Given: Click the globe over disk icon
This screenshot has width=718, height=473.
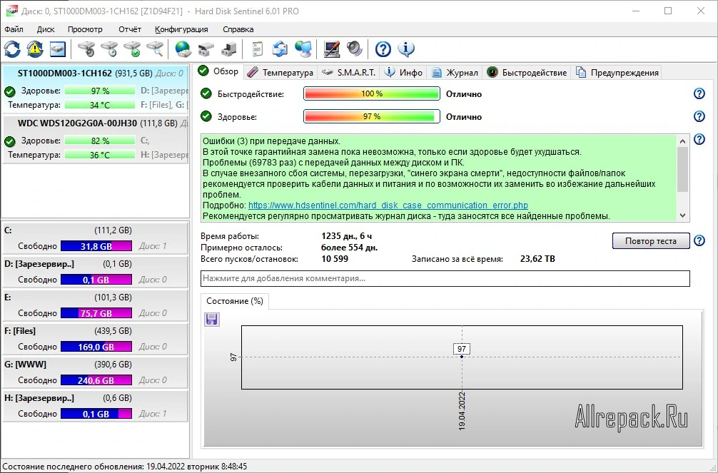Looking at the screenshot, I should click(183, 49).
